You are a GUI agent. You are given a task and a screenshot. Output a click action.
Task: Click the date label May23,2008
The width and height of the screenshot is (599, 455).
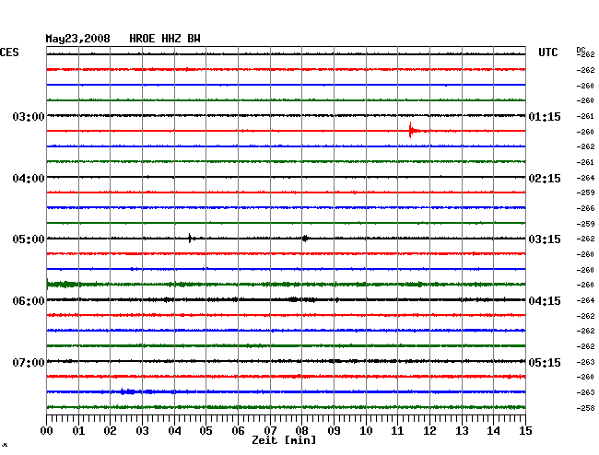pos(78,39)
